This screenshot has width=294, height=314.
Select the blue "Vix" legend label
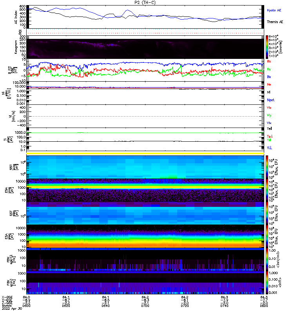pos(269,123)
